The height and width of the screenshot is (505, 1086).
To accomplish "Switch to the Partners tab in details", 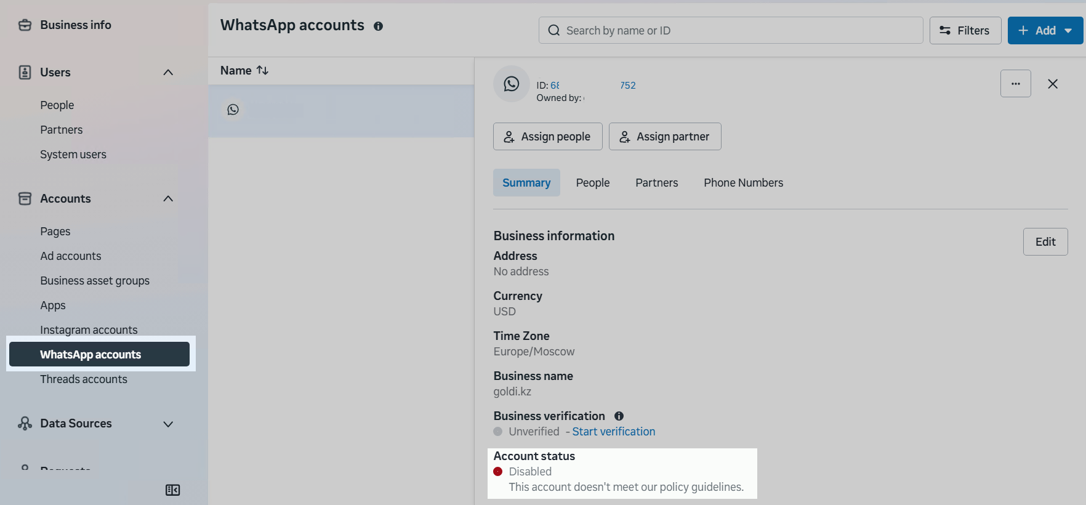I will pos(656,183).
